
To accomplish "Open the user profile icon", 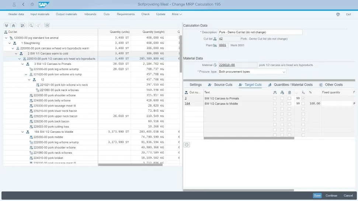I will (14, 4).
